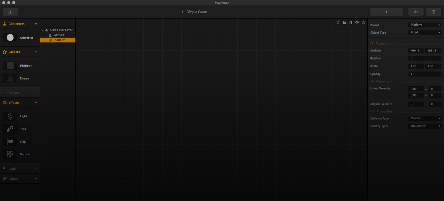Pick the Enemy triangle object

coord(10,78)
